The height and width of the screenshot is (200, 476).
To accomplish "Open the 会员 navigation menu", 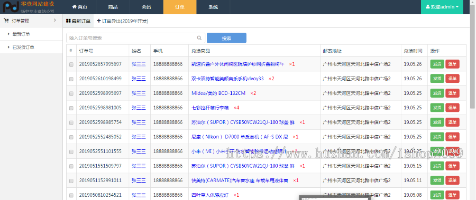I will point(147,7).
